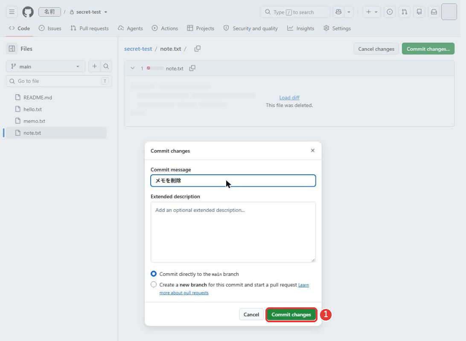Viewport: 466px width, 341px height.
Task: Collapse the note.txt diff chevron
Action: point(133,68)
